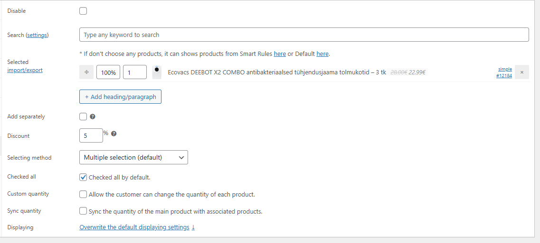Click the Add heading/paragraph button
Screen dimensions: 540x243
click(120, 97)
